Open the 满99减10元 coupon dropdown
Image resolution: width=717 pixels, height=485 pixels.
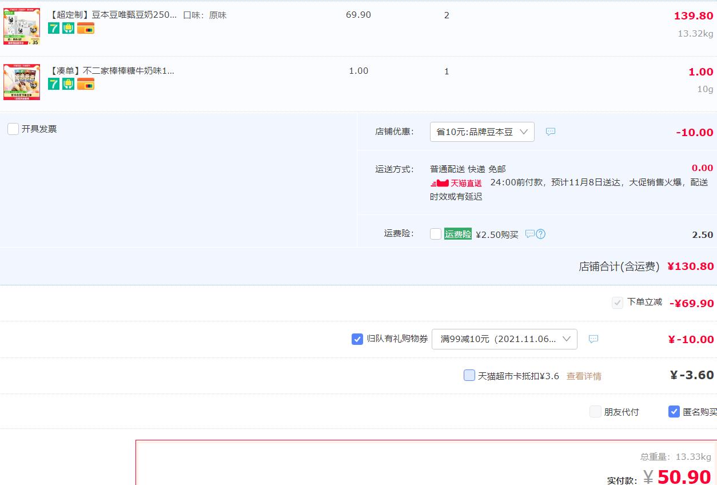point(504,339)
